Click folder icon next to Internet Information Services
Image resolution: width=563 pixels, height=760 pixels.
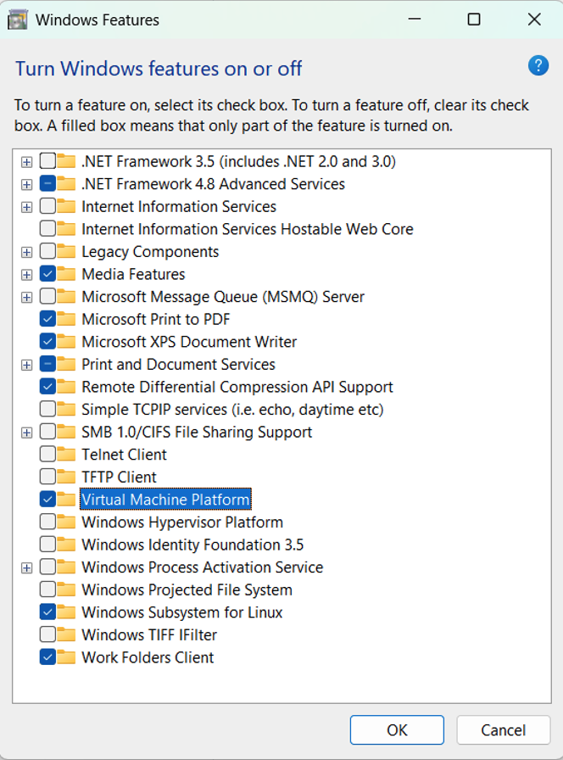point(66,206)
